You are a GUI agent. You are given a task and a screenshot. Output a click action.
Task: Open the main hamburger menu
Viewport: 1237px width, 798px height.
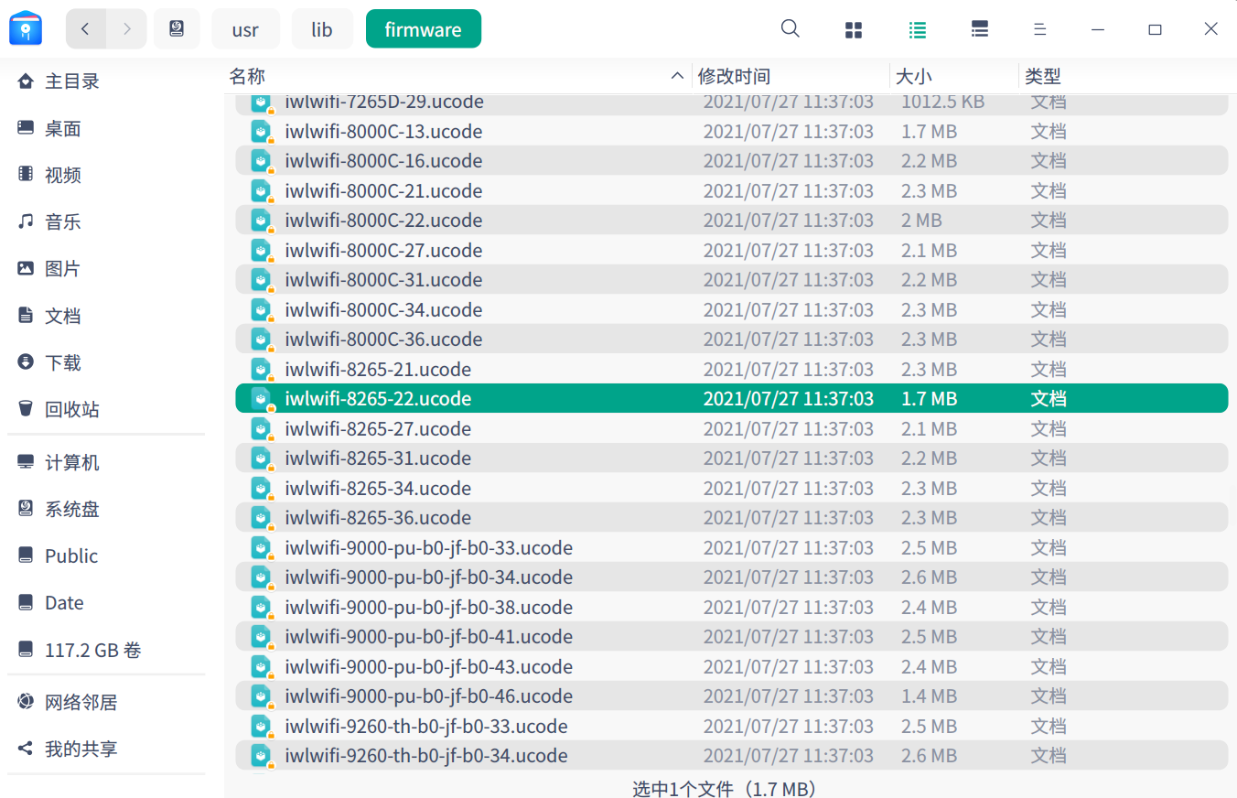point(1039,29)
